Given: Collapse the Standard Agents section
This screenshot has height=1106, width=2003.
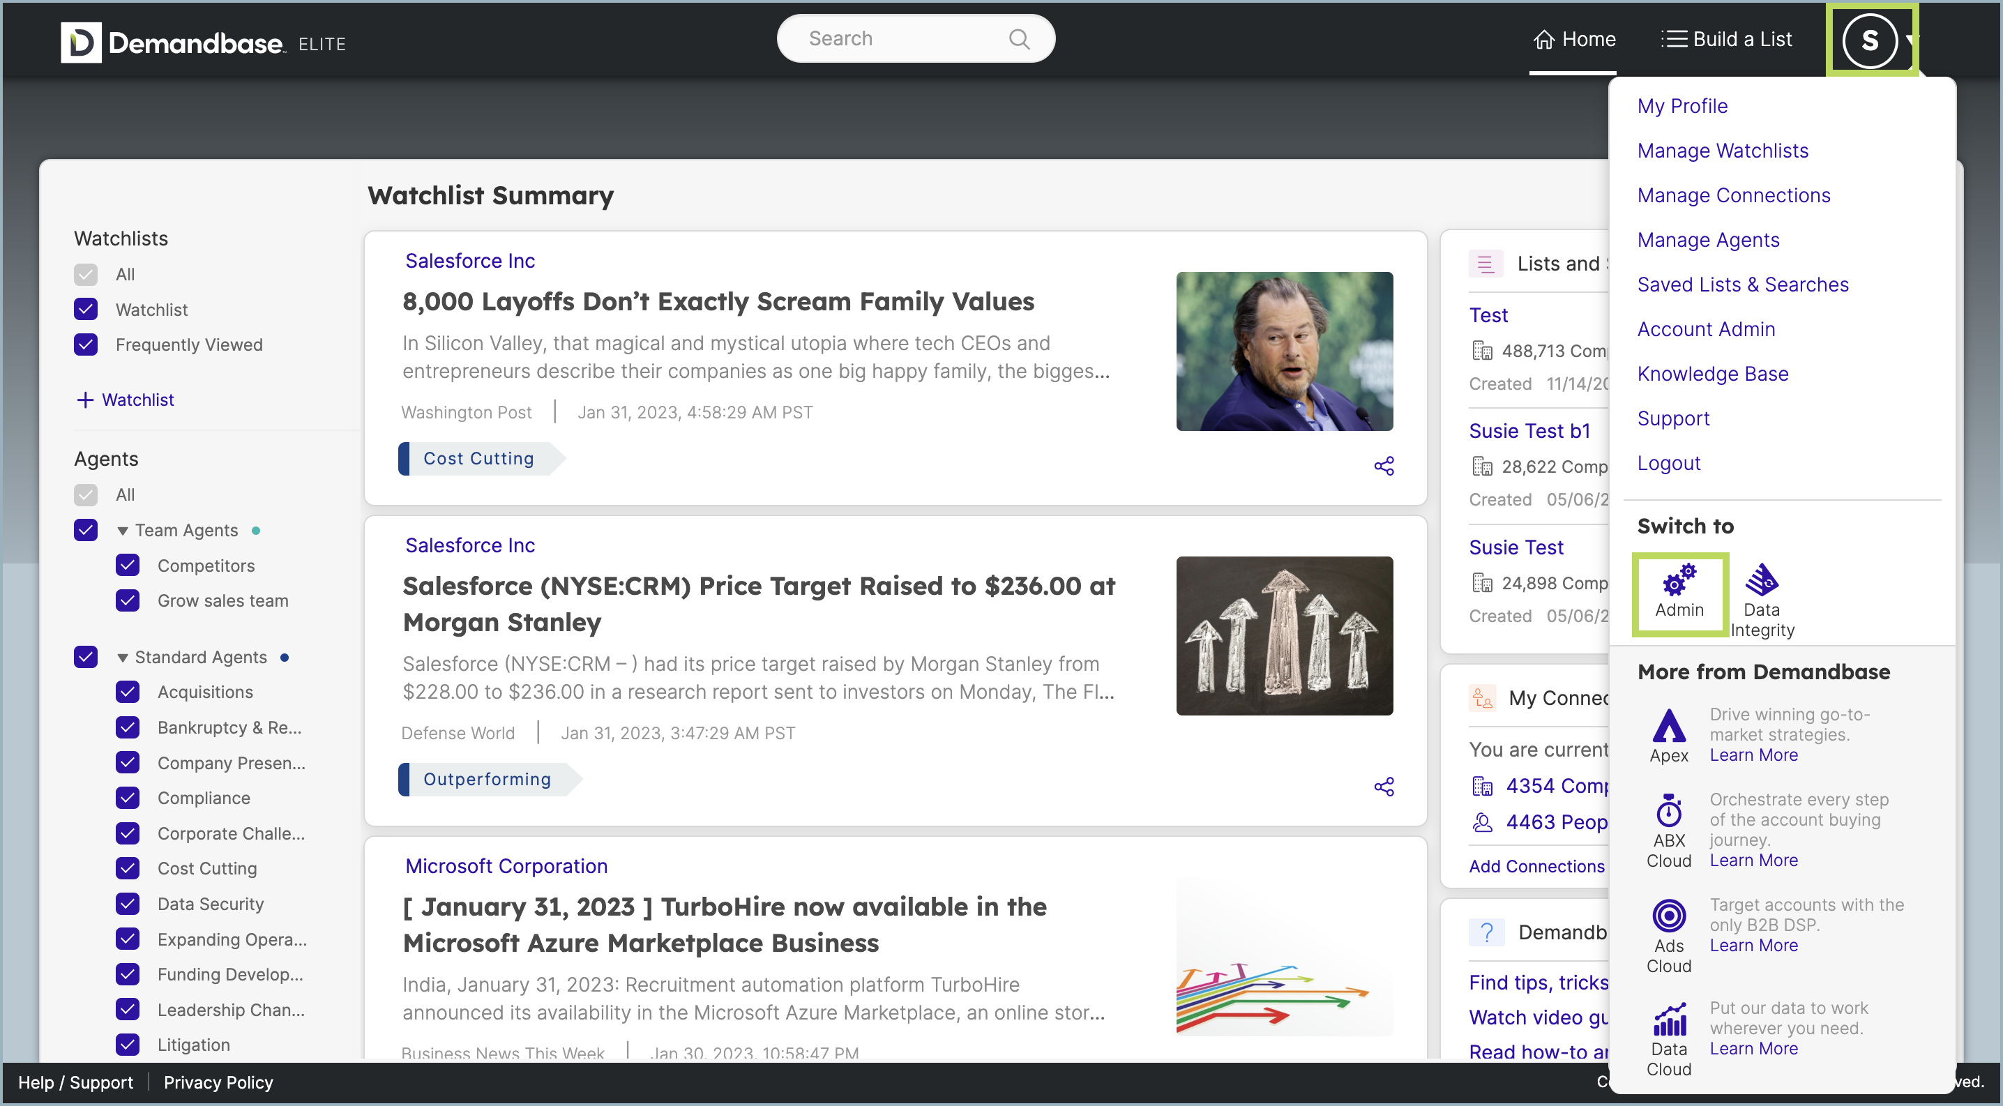Looking at the screenshot, I should point(123,657).
